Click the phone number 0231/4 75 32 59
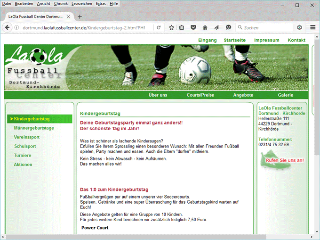This screenshot has width=320, height=240. [x=273, y=145]
